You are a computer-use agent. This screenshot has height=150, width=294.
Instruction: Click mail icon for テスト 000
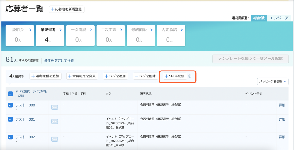(55, 107)
